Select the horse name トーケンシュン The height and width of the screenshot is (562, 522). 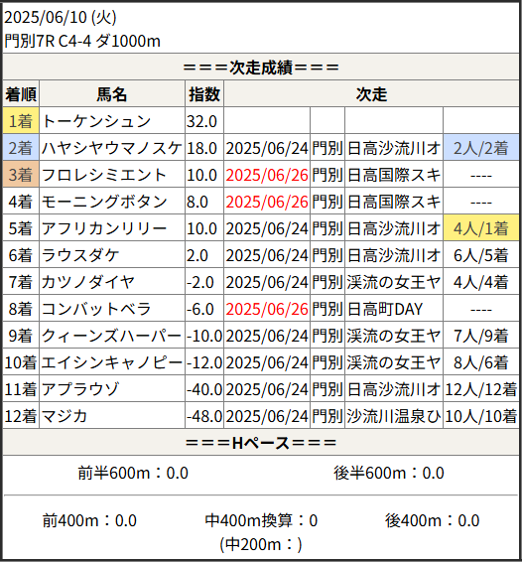click(96, 121)
